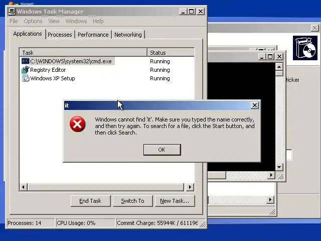
Task: Click the Task Manager resize grip
Action: [203, 224]
